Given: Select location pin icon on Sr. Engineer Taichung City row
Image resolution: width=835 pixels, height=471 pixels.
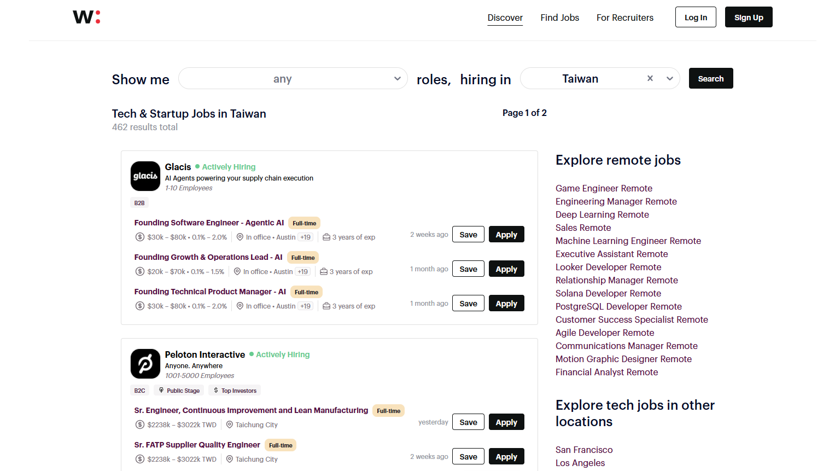Looking at the screenshot, I should coord(230,425).
